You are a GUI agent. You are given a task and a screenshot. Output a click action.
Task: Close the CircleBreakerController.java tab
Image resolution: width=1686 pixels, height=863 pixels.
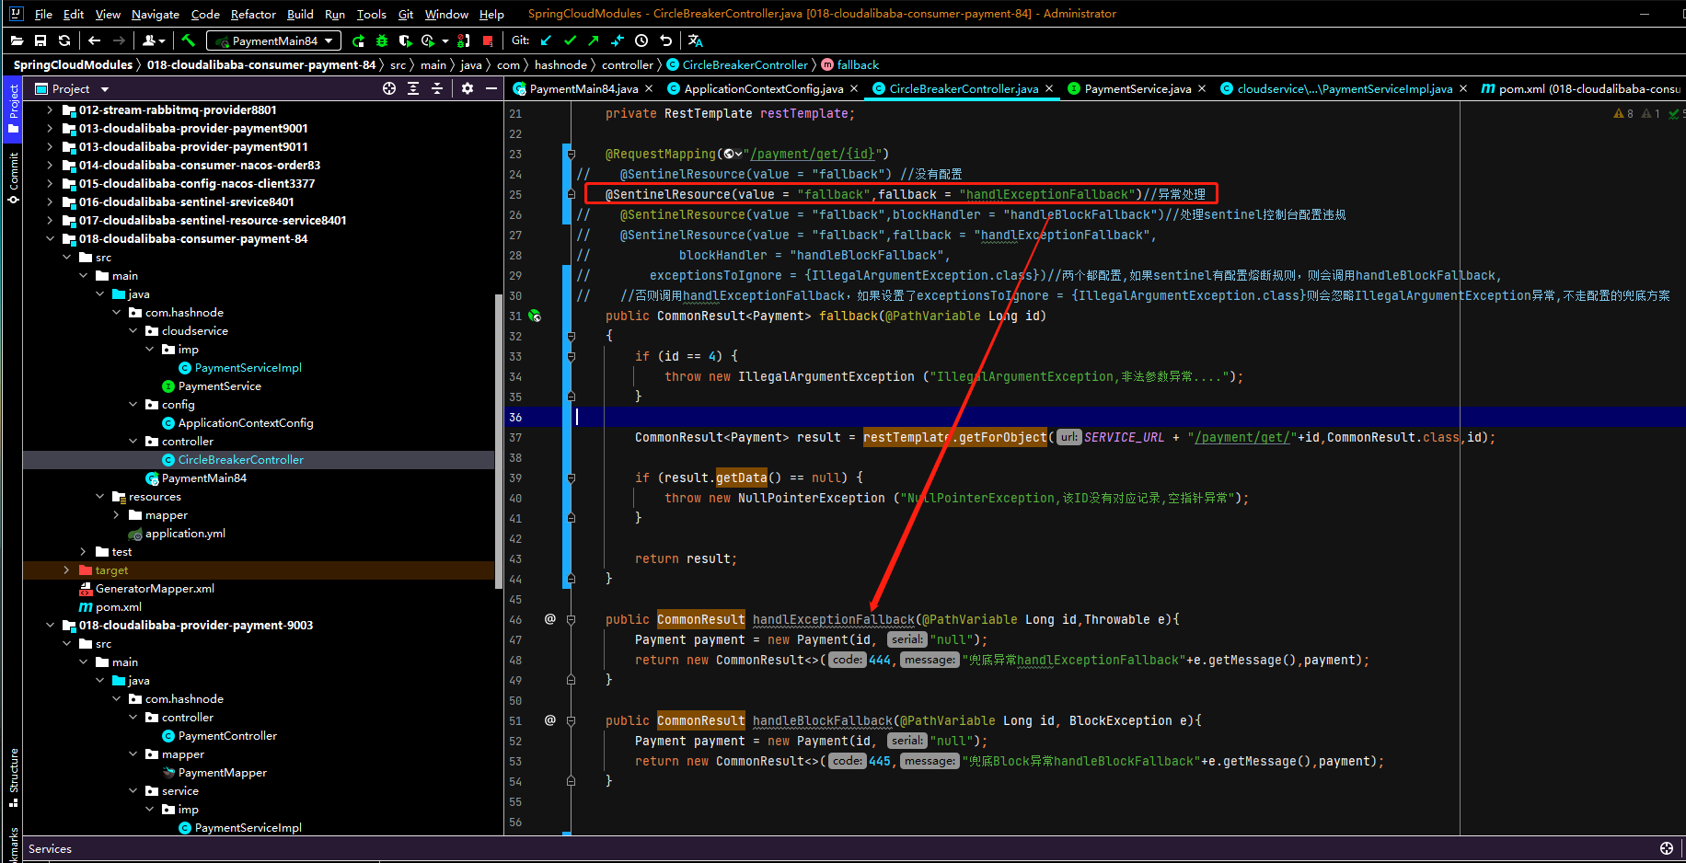[1048, 88]
